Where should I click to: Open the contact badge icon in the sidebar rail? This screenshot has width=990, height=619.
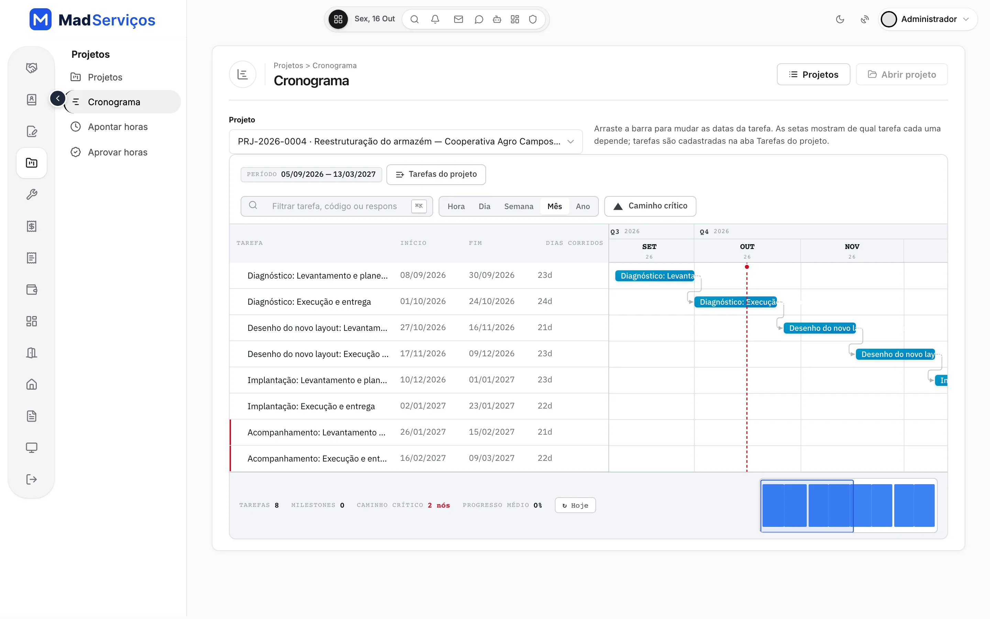pyautogui.click(x=32, y=99)
